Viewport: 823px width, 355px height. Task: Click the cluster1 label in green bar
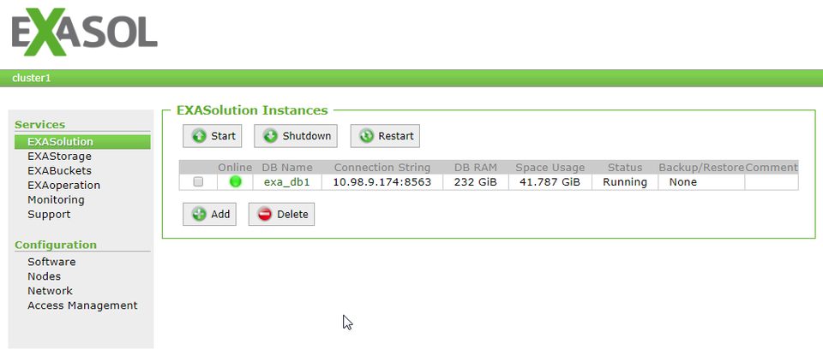click(32, 79)
